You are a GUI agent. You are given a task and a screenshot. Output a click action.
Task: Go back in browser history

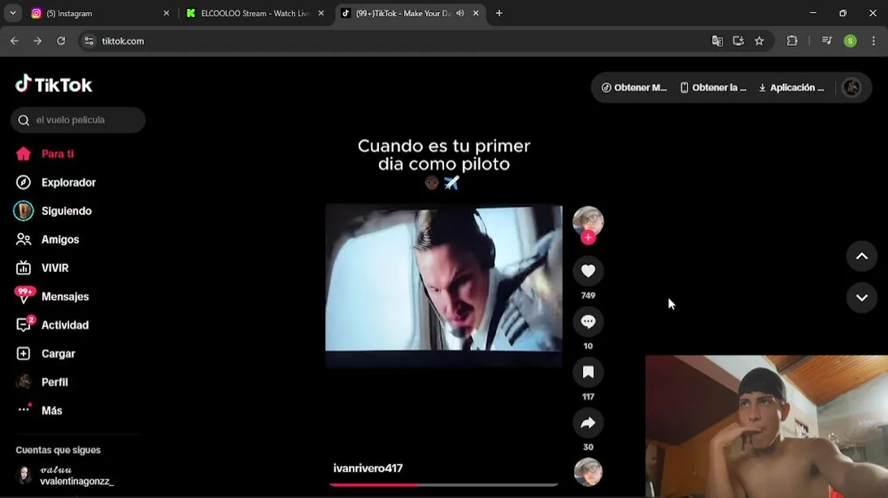click(15, 41)
